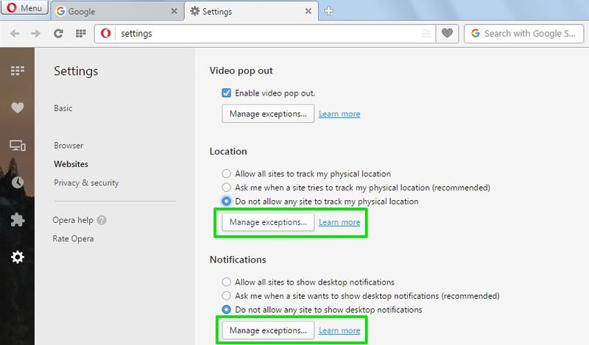589x345 pixels.
Task: Open Speed Dial grid in toolbar
Action: tap(81, 34)
